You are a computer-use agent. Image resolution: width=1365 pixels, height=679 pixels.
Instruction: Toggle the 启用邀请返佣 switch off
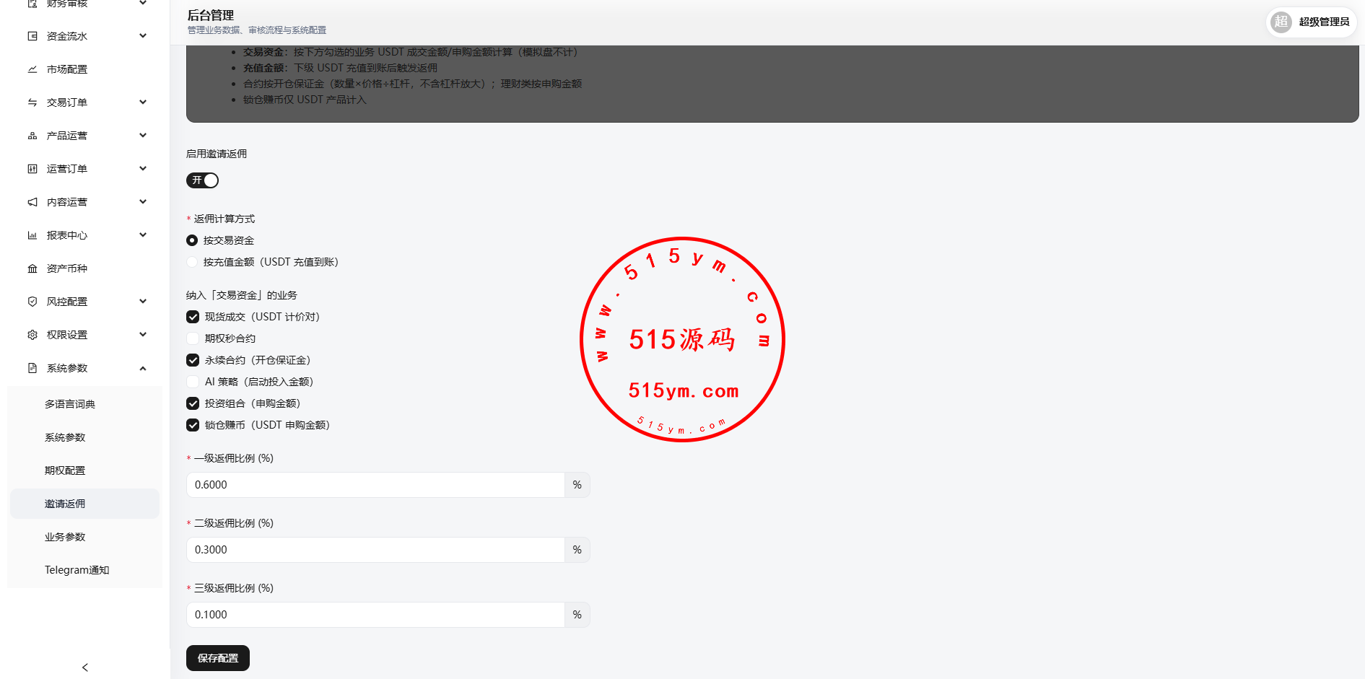(x=202, y=180)
